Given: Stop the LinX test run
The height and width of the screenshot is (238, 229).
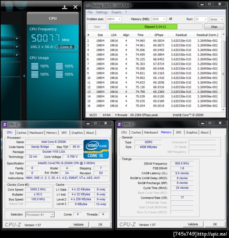Looking at the screenshot, I should click(214, 27).
